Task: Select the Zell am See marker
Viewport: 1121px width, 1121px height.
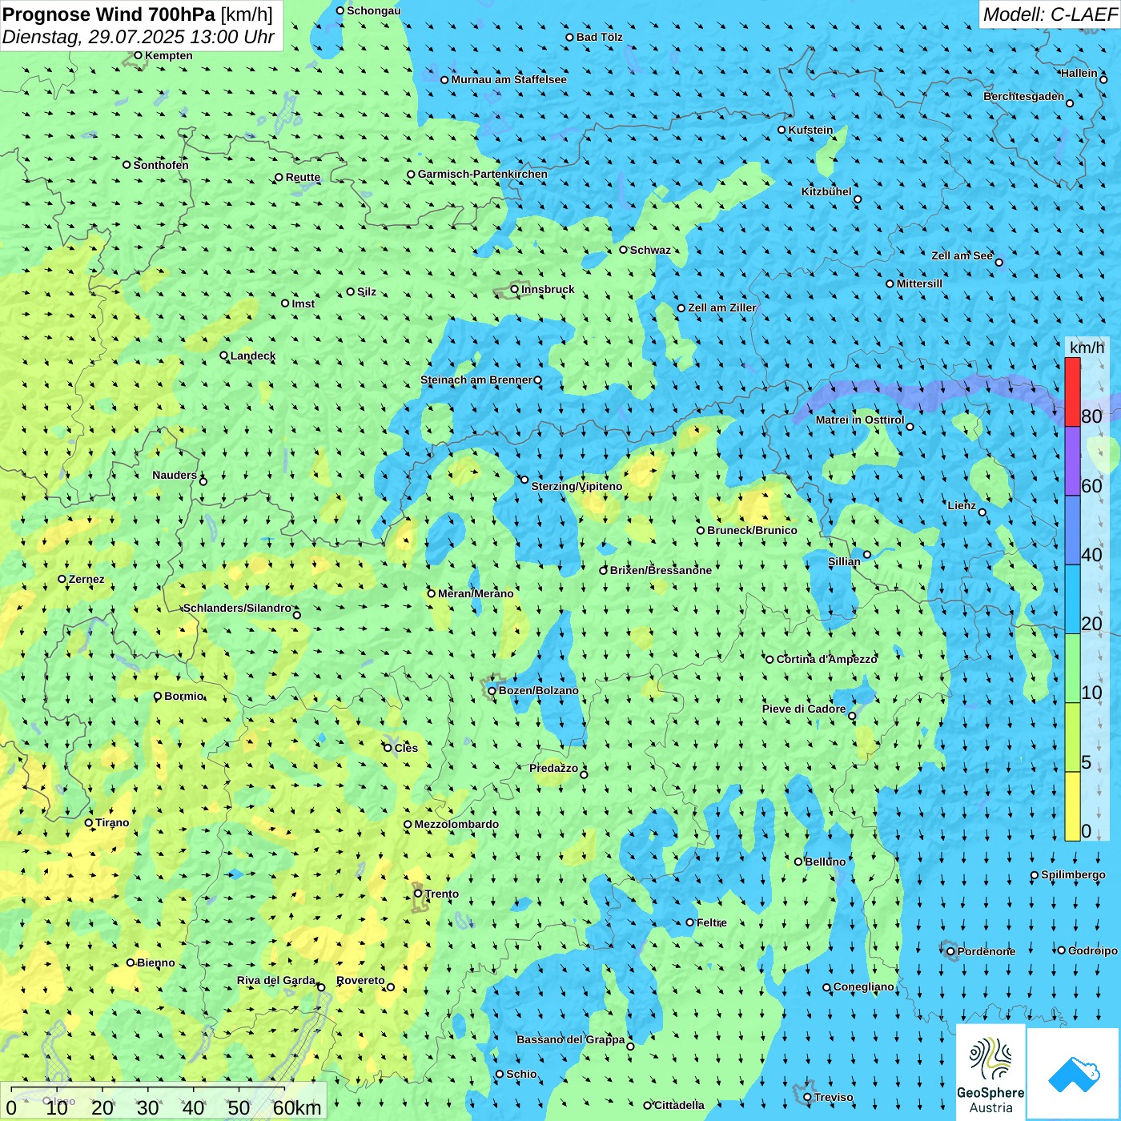Action: coord(998,262)
